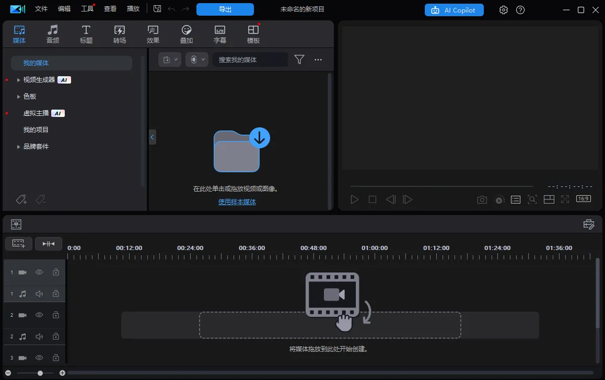605x380 pixels.
Task: Click the timeline zoom slider handle
Action: point(40,373)
